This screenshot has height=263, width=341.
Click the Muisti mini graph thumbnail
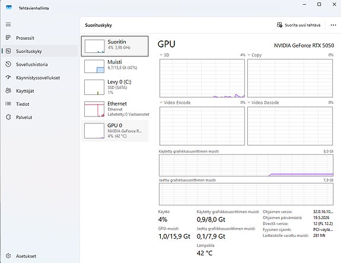(x=94, y=66)
